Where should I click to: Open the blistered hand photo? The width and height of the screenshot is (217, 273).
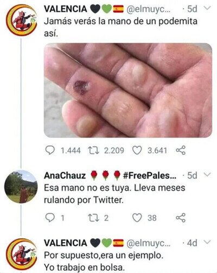(x=128, y=90)
